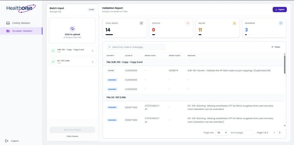Click the Warnings info icon
Screen dimensions: 294x145
click(x=281, y=23)
